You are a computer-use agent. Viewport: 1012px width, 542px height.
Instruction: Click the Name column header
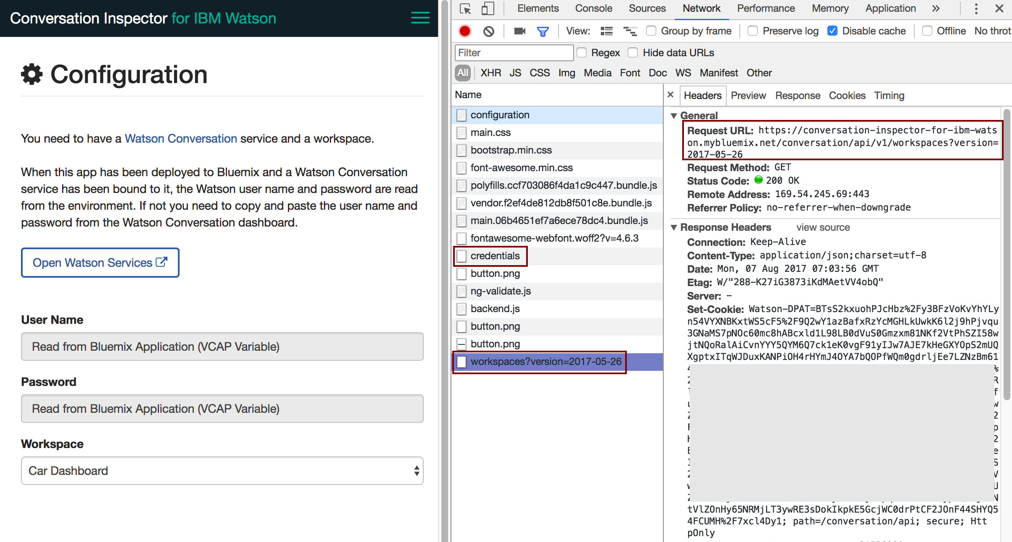[x=558, y=95]
